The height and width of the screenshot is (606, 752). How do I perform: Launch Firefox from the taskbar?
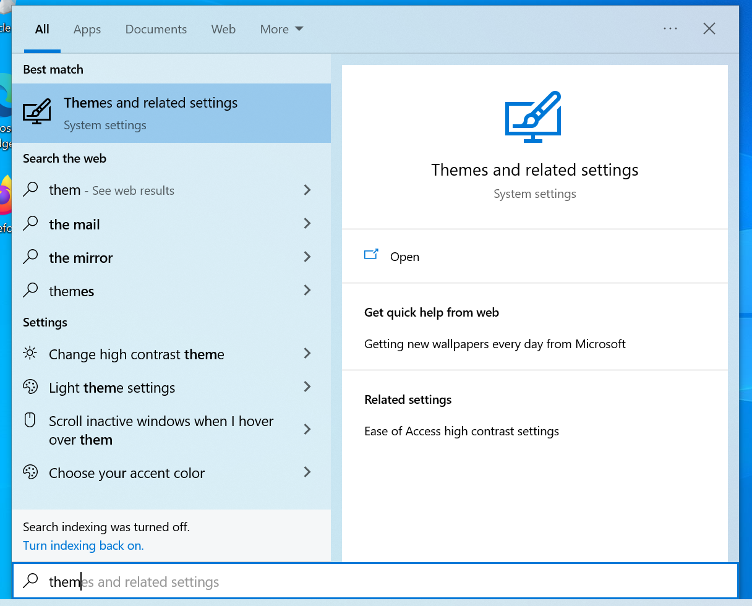click(x=5, y=192)
